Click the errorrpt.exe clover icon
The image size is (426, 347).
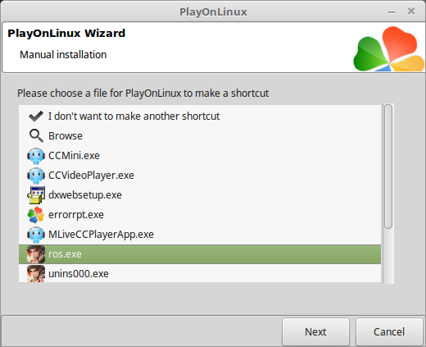(36, 215)
